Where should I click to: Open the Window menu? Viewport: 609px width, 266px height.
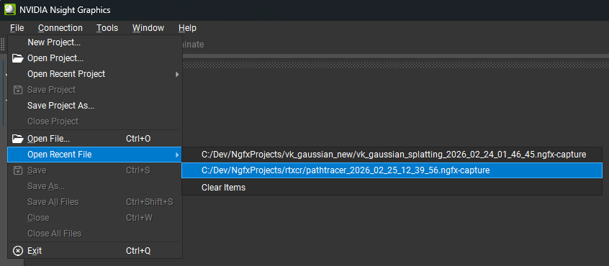pyautogui.click(x=148, y=28)
